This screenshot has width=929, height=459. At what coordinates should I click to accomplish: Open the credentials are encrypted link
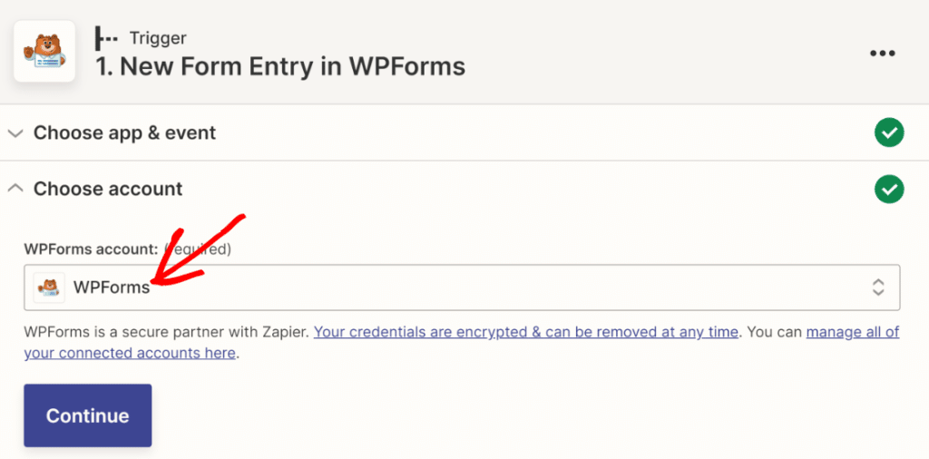point(525,332)
